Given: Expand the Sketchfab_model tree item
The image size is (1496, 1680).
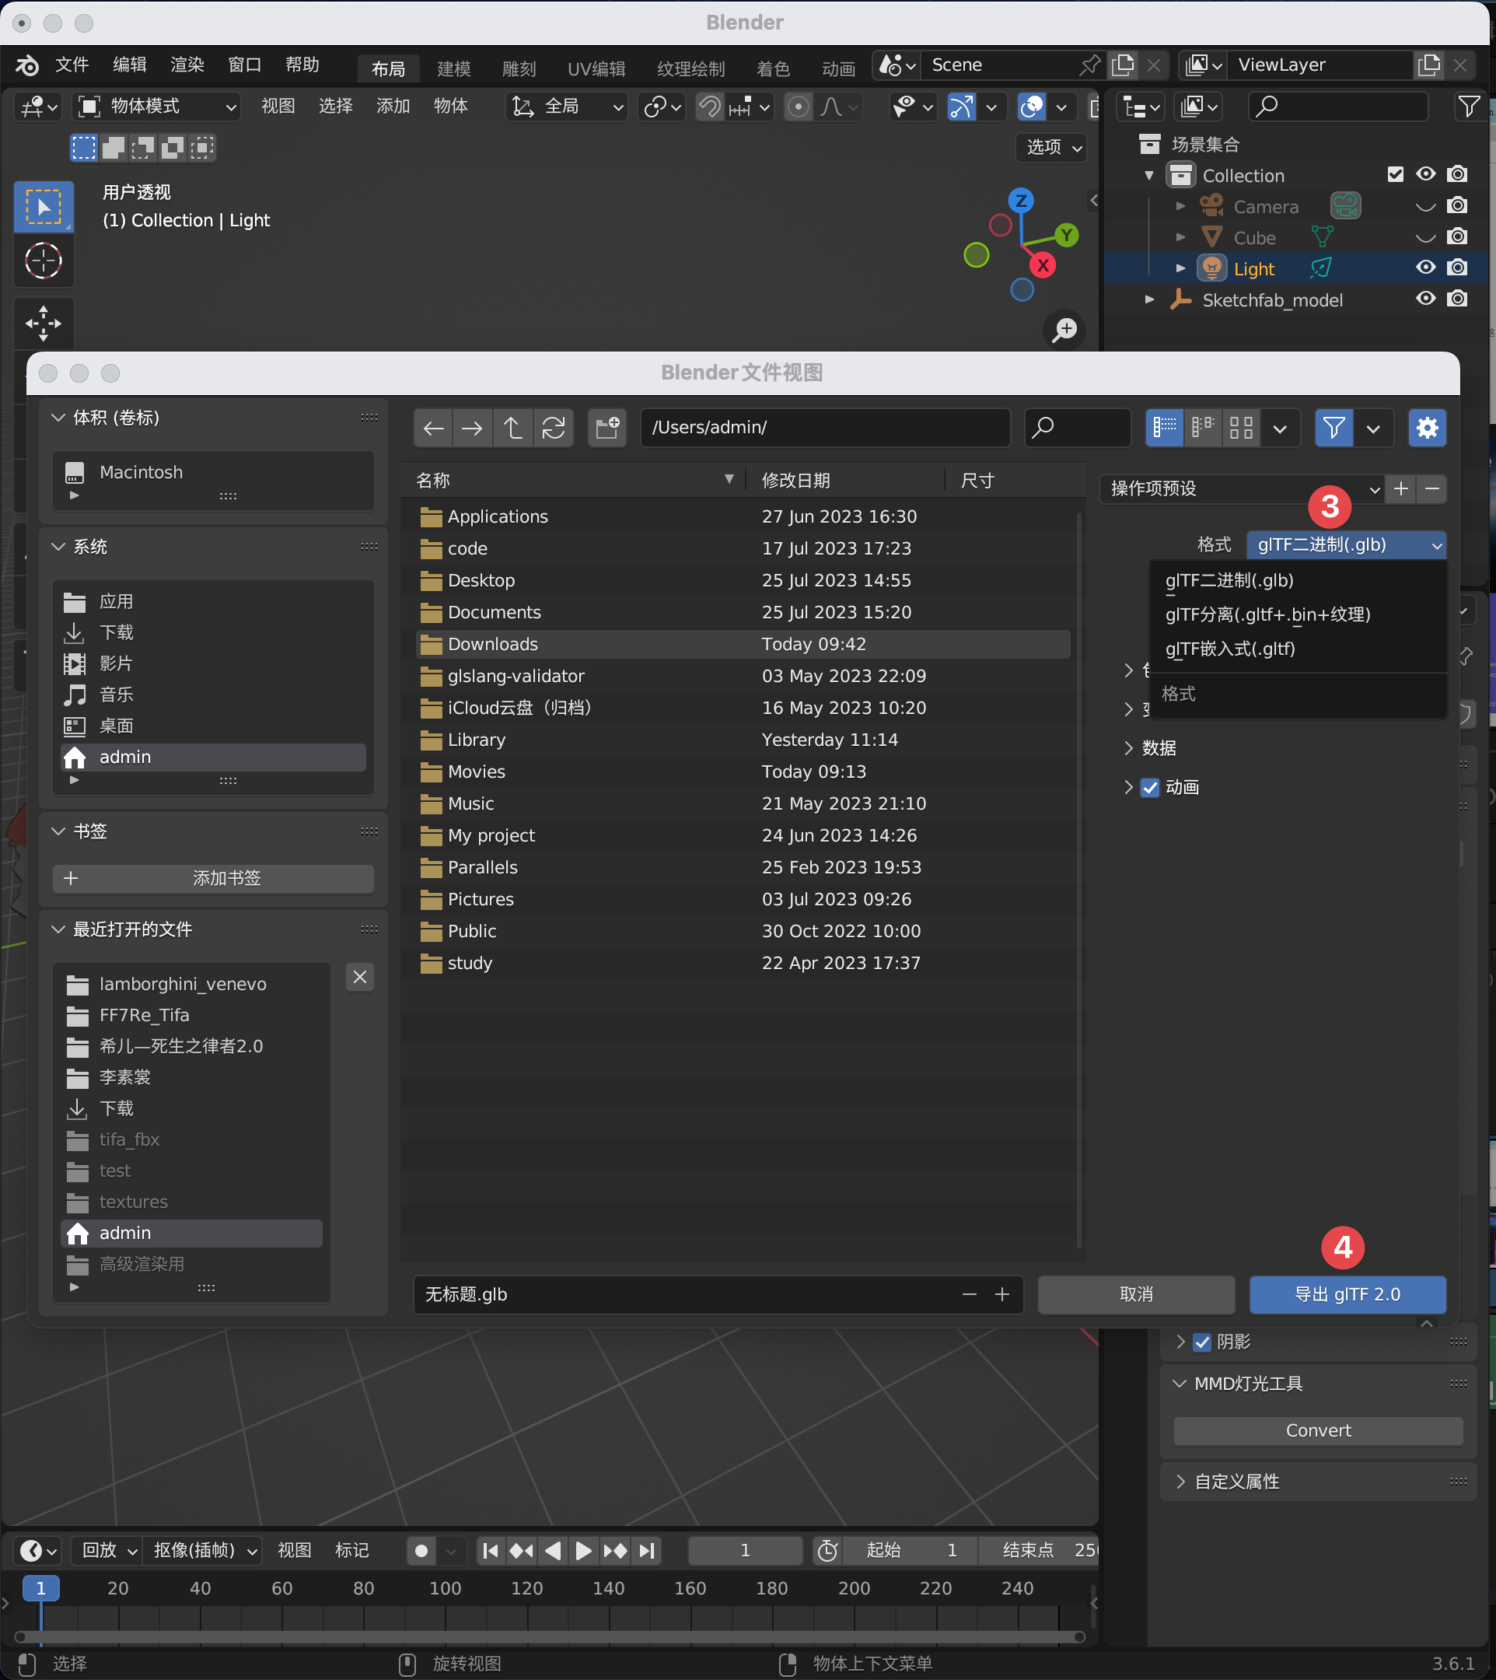Looking at the screenshot, I should pyautogui.click(x=1149, y=299).
